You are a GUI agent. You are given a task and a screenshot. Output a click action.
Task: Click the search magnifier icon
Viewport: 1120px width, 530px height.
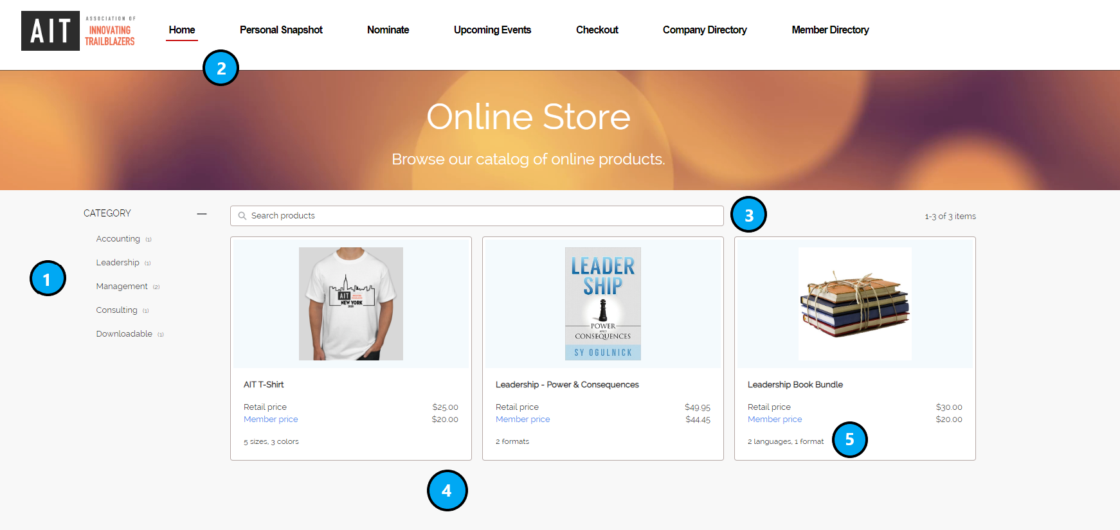pyautogui.click(x=242, y=216)
